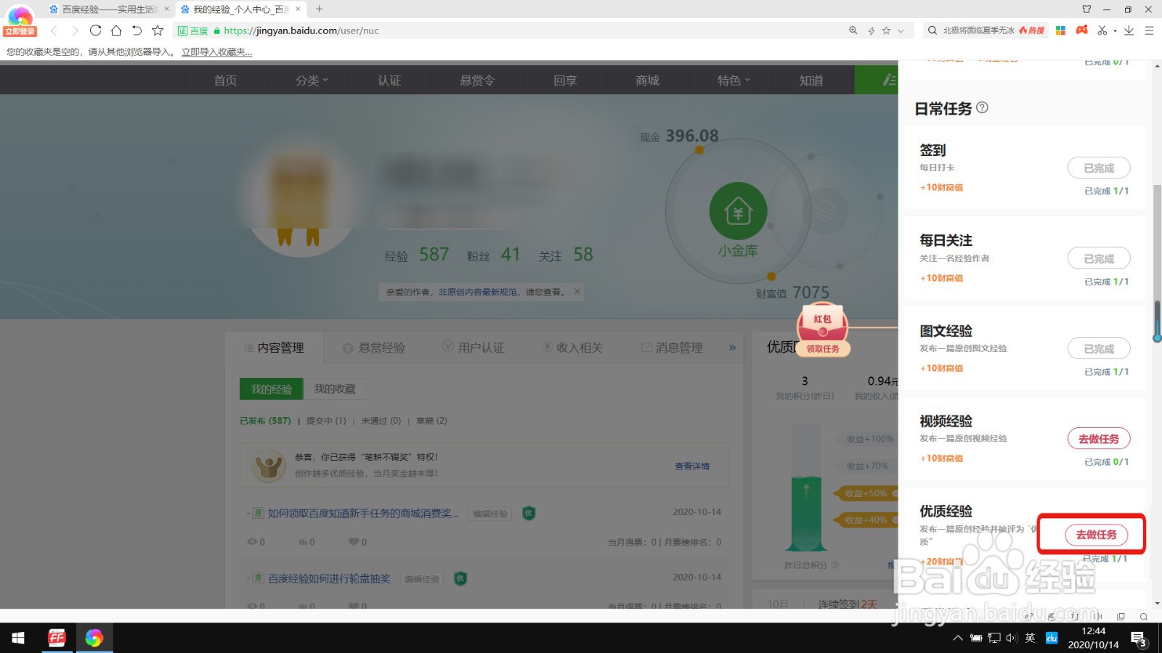Click the 红包 领取任务 red envelope

pyautogui.click(x=823, y=331)
